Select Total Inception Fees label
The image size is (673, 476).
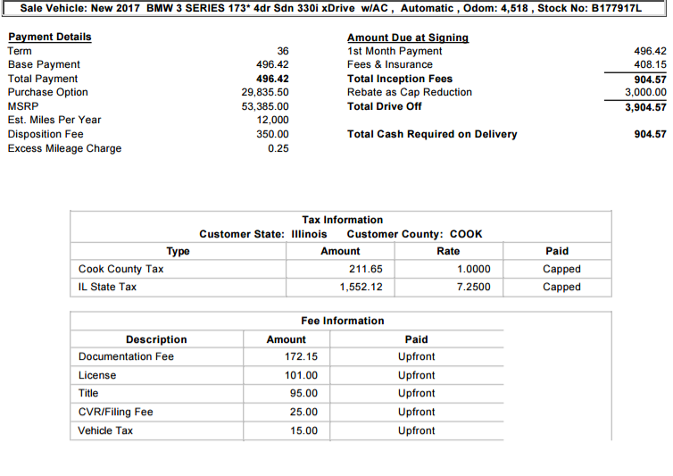(400, 79)
